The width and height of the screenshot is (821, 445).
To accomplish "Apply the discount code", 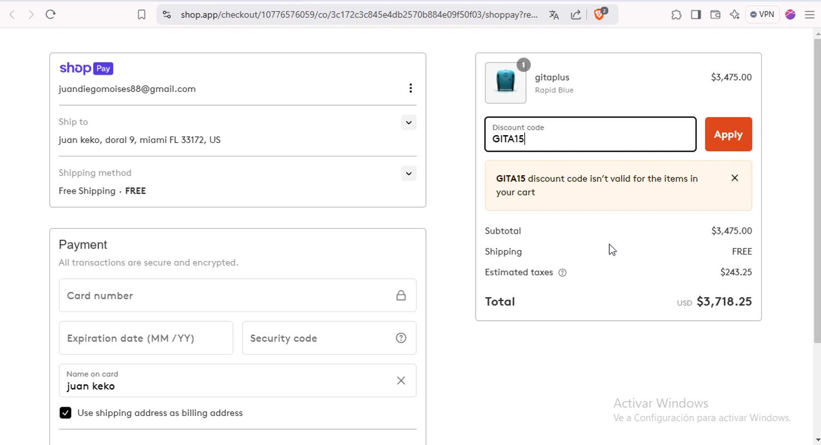I will [728, 134].
